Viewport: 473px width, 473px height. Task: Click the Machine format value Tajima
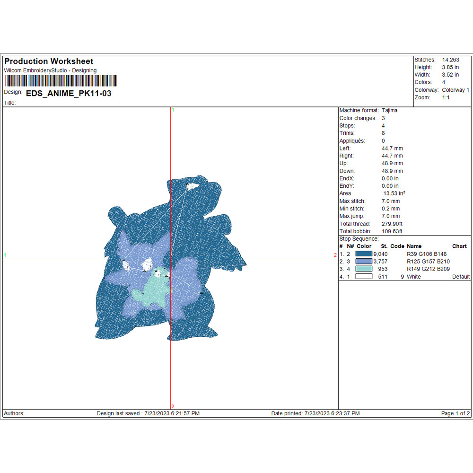390,110
